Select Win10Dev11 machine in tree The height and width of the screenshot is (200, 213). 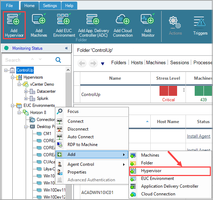(x=54, y=190)
